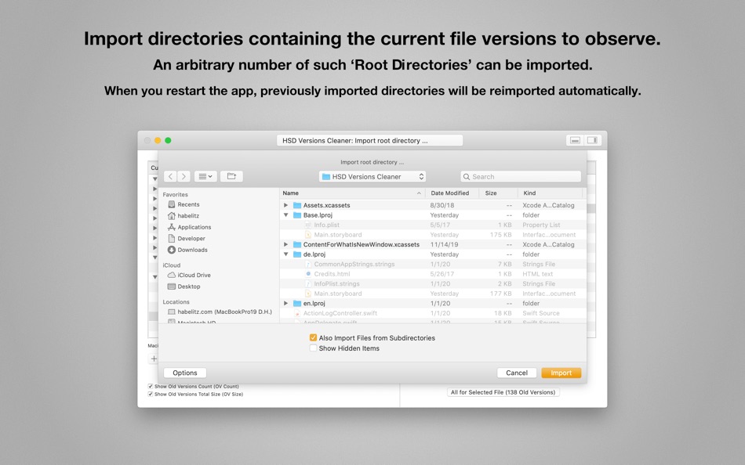Expand the ContentForWhatIsNewWindow.xcassets folder

(x=285, y=244)
